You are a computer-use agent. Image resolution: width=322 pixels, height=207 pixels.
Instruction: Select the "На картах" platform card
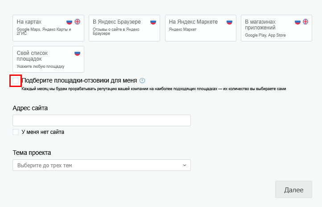coord(48,28)
